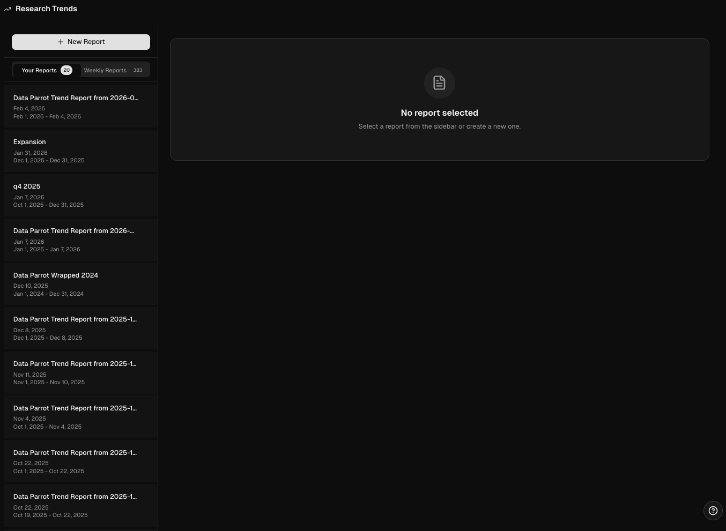Screen dimensions: 726x531
Task: Click the document icon in empty state
Action: pos(439,83)
